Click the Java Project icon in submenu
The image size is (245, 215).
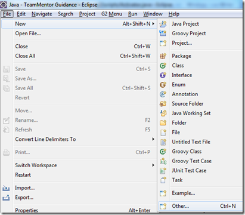pyautogui.click(x=163, y=24)
